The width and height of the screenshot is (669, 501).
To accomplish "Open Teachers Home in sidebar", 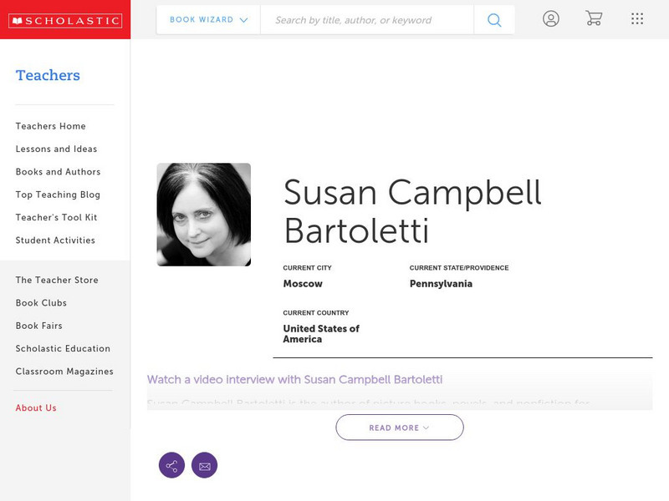I will 50,126.
